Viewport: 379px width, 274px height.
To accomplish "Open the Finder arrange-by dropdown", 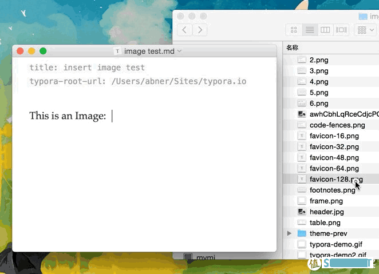I will pyautogui.click(x=365, y=30).
